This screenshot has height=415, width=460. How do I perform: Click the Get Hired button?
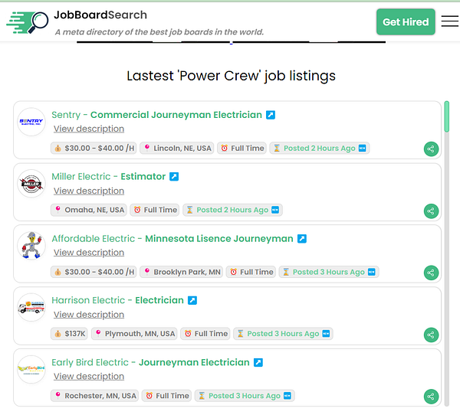click(x=406, y=22)
